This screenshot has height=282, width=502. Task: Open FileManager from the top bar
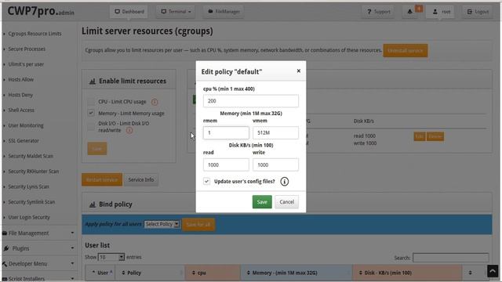[224, 12]
